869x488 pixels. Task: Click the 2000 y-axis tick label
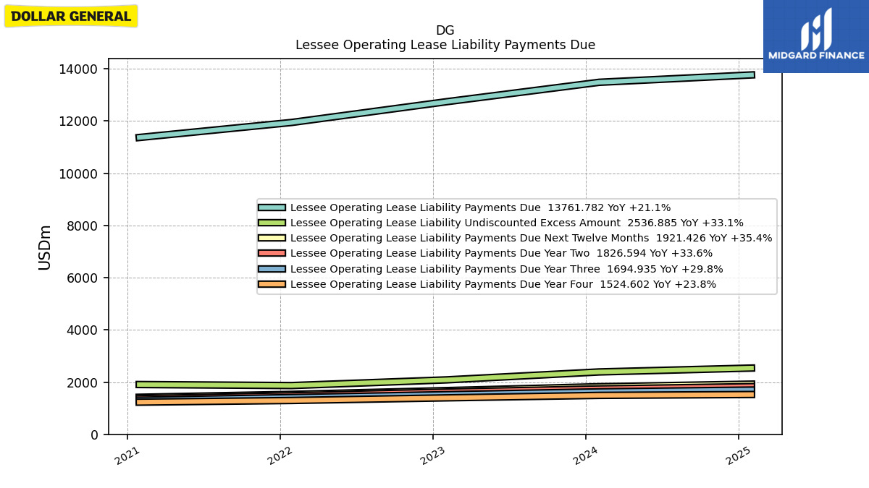(x=83, y=382)
